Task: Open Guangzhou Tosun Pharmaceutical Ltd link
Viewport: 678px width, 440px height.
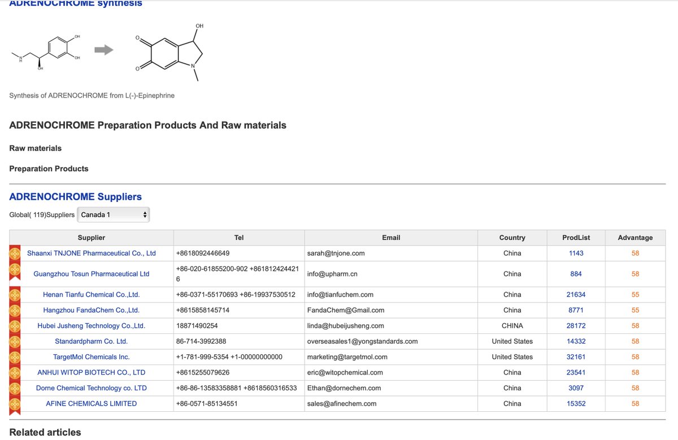Action: 92,274
